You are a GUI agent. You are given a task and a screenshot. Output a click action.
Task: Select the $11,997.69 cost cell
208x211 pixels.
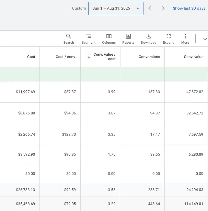click(25, 92)
